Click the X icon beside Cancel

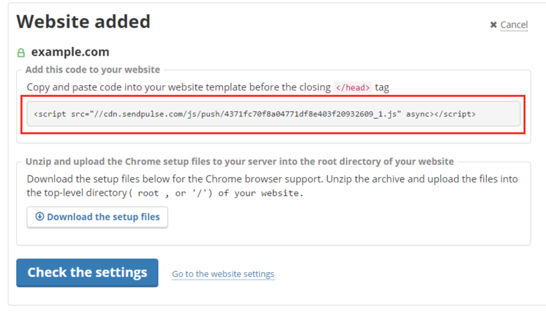(x=493, y=25)
